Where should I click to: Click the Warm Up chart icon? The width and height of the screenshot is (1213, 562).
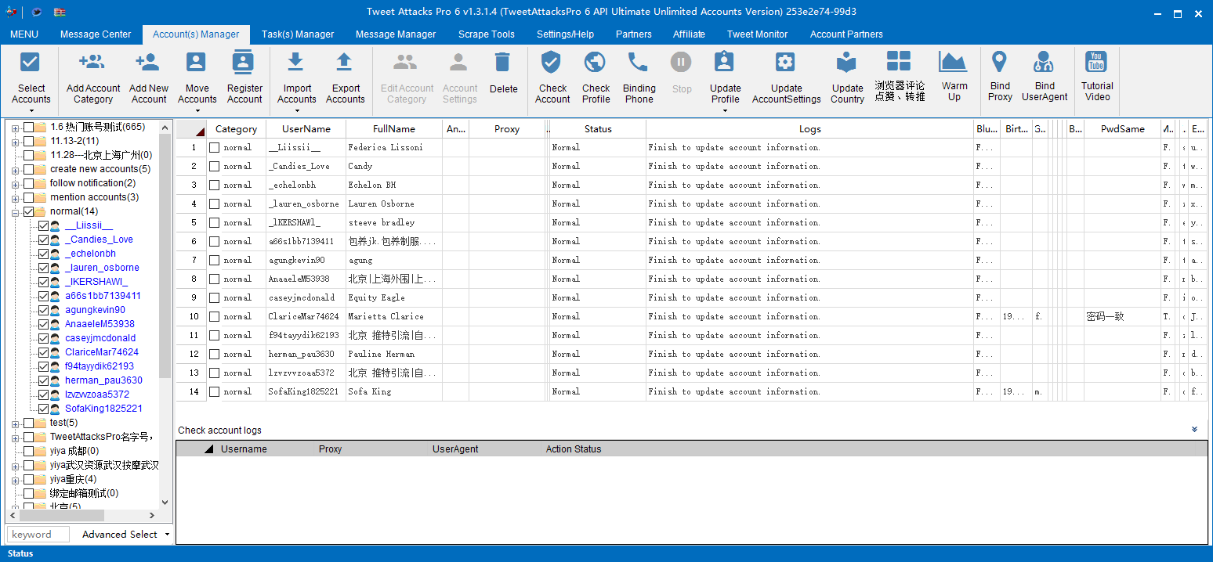(954, 60)
